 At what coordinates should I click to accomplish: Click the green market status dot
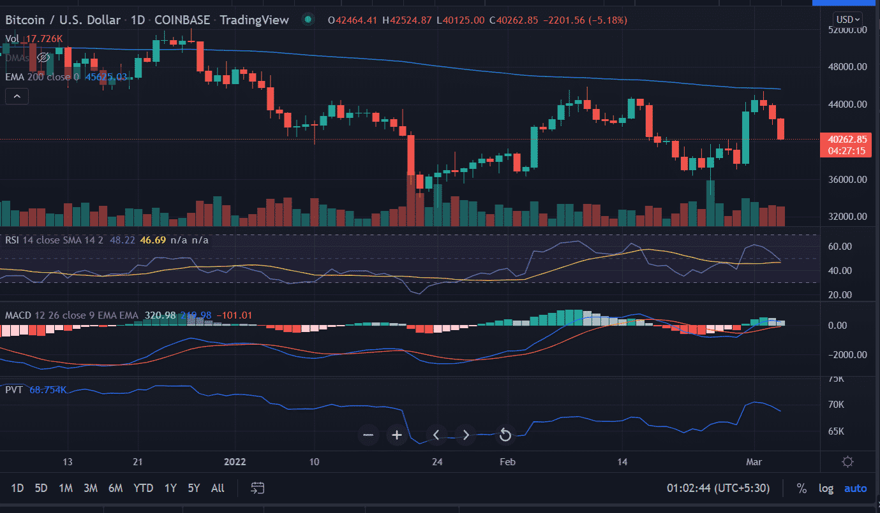pos(309,20)
